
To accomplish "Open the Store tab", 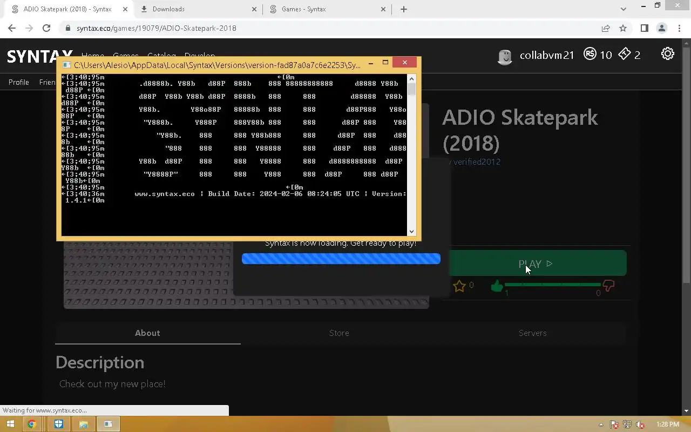I will [339, 333].
